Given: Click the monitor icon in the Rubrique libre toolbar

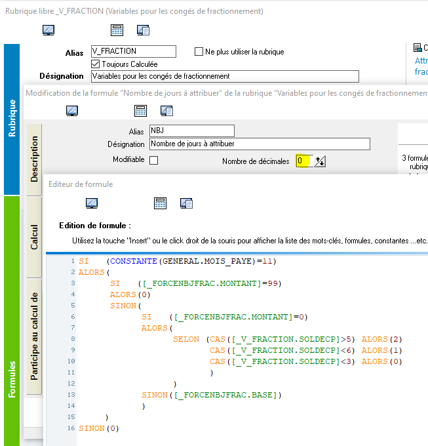Looking at the screenshot, I should tap(49, 30).
